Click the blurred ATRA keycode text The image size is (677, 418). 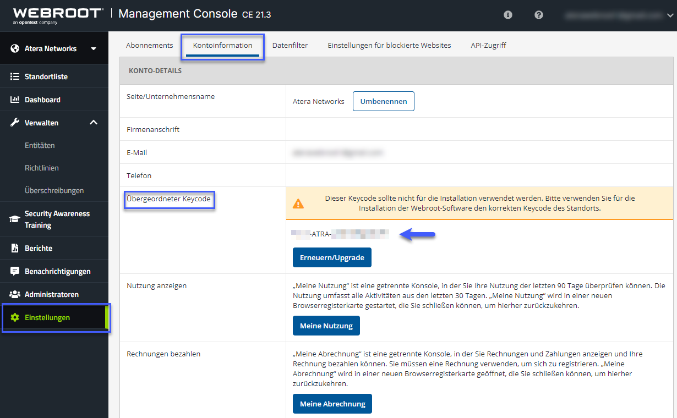340,234
